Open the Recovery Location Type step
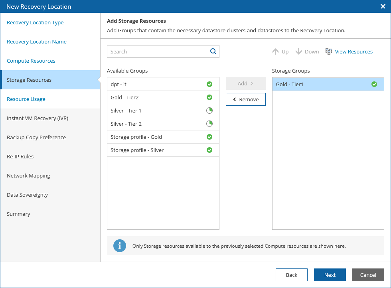 tap(35, 23)
